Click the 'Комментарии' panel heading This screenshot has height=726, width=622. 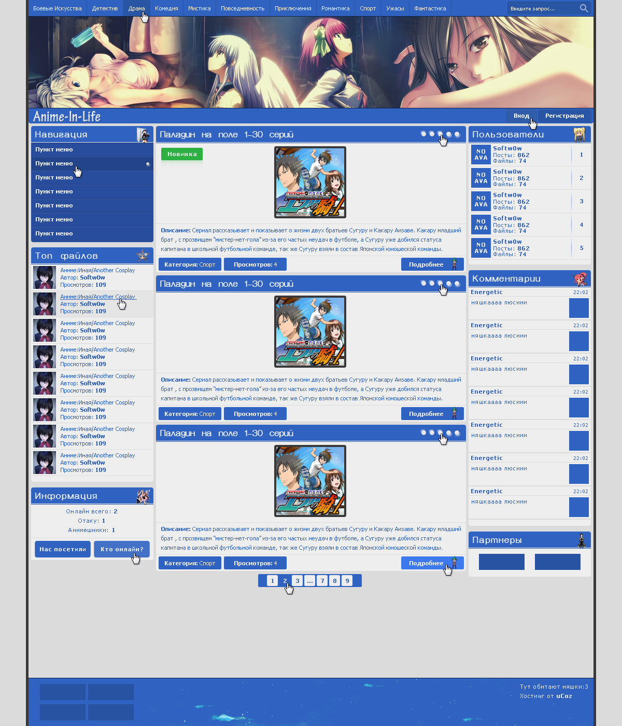coord(506,278)
